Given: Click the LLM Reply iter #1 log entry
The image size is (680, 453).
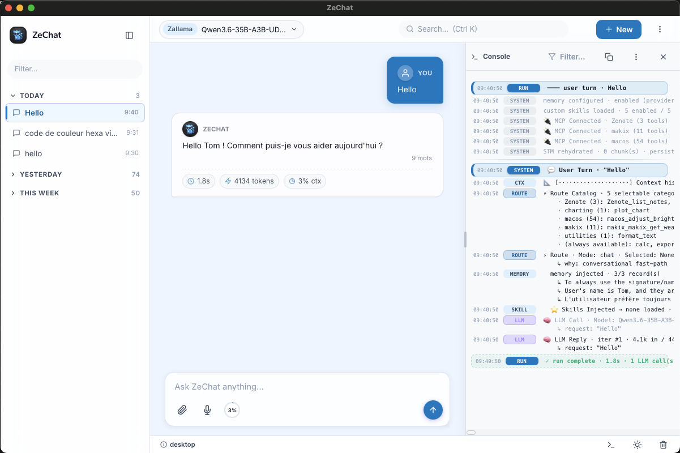Looking at the screenshot, I should point(572,344).
